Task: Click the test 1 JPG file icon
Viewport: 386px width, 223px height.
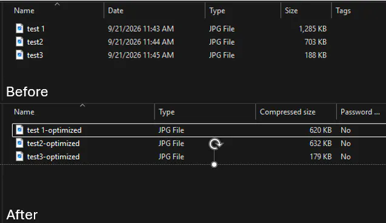Action: click(x=19, y=28)
